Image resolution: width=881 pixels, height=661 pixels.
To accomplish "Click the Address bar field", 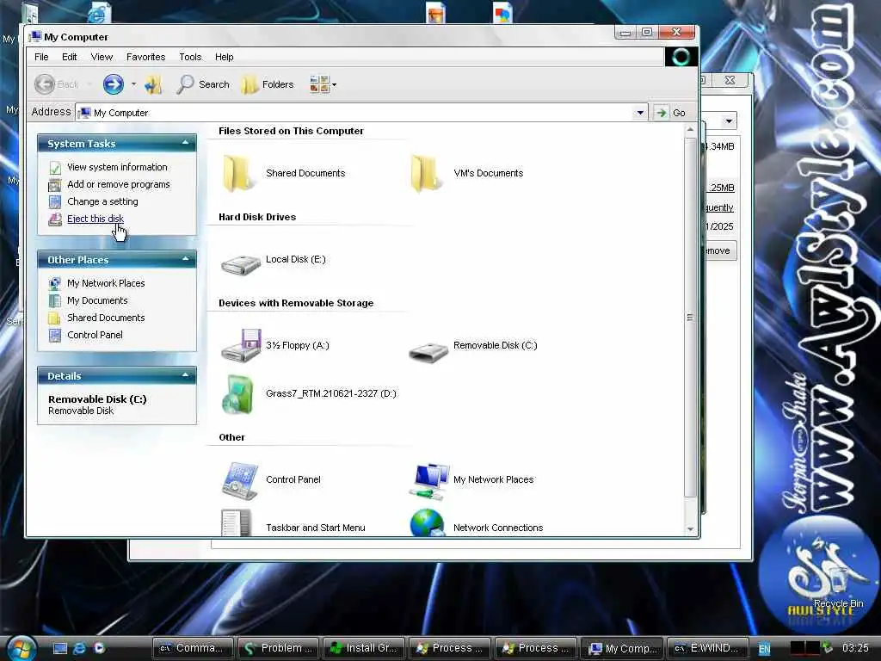I will click(x=360, y=113).
